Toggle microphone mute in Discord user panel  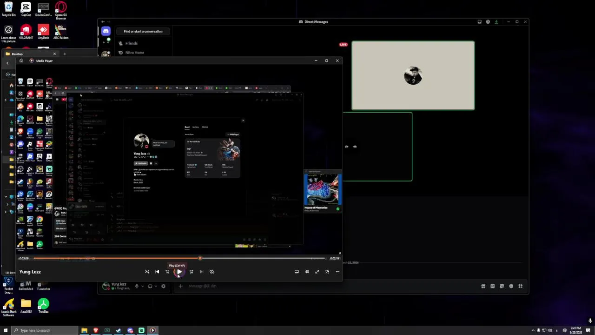pyautogui.click(x=136, y=286)
